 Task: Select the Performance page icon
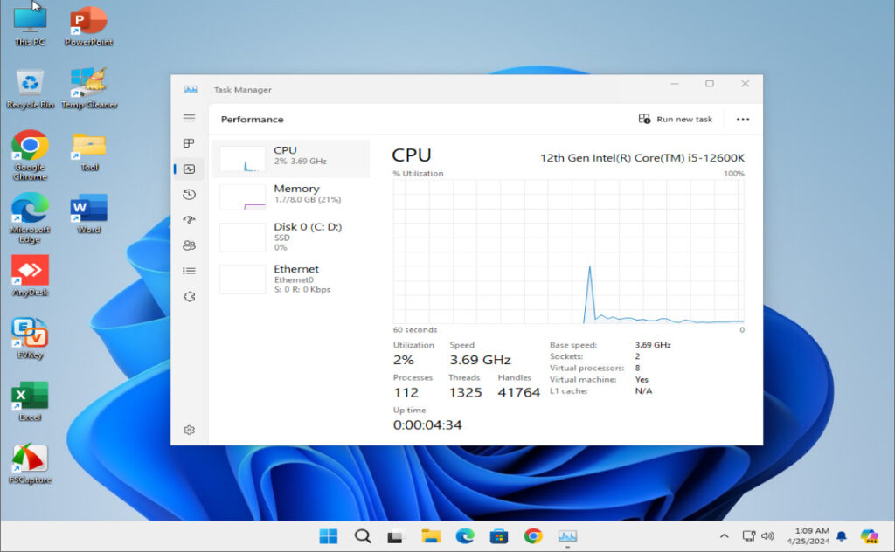188,169
